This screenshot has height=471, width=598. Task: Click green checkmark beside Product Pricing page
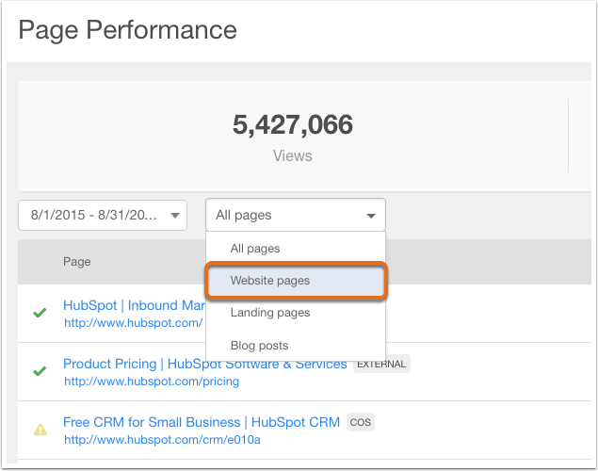coord(40,371)
